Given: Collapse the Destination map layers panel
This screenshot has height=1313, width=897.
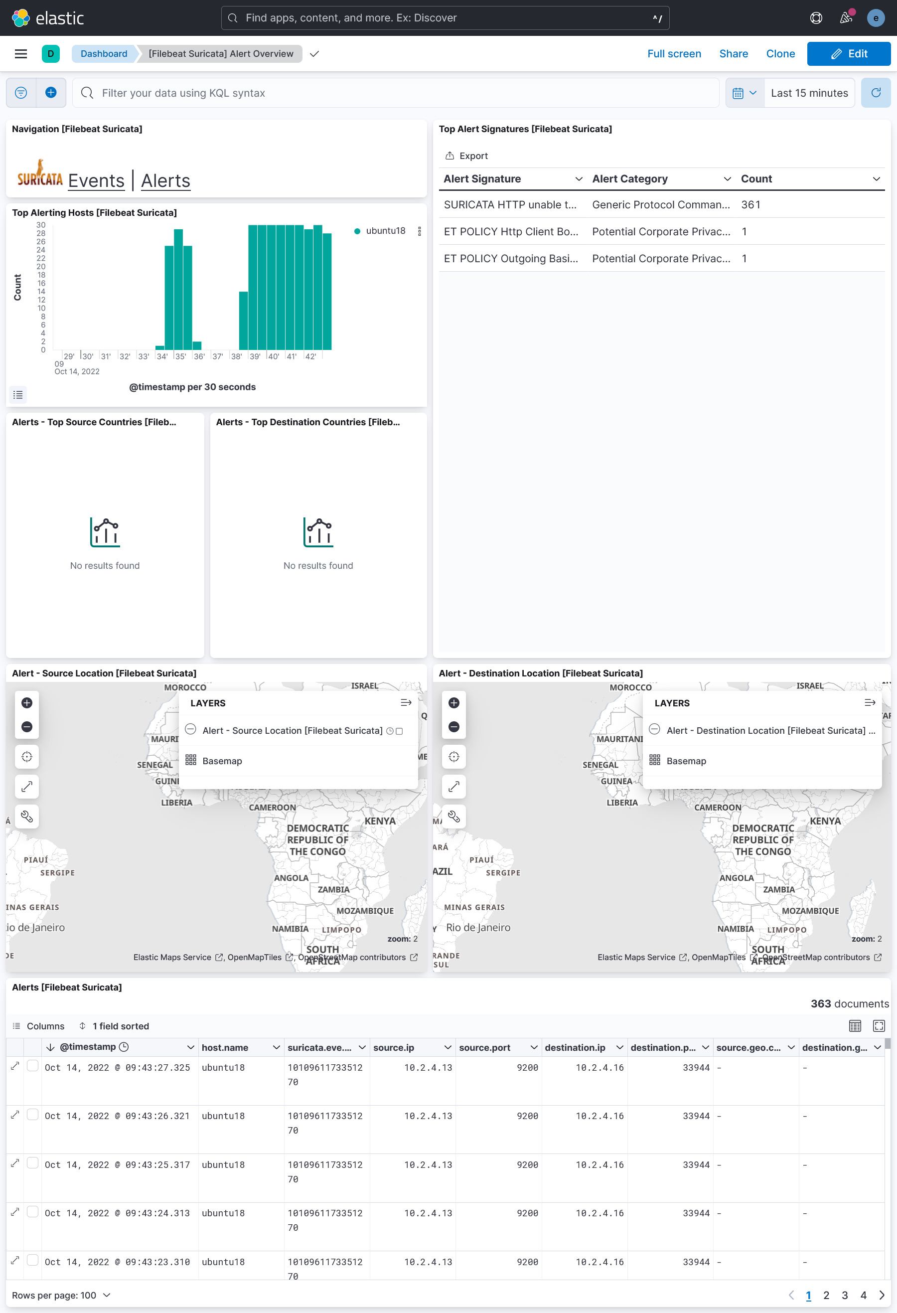Looking at the screenshot, I should pos(870,703).
